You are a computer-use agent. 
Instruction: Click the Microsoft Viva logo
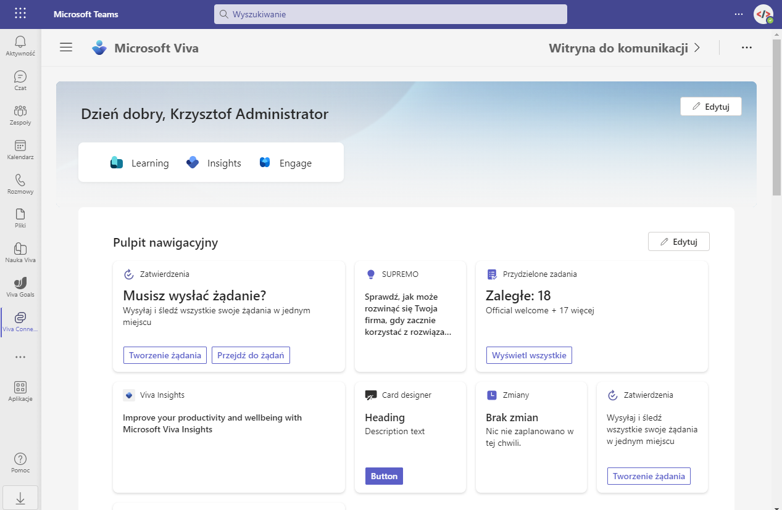point(99,47)
